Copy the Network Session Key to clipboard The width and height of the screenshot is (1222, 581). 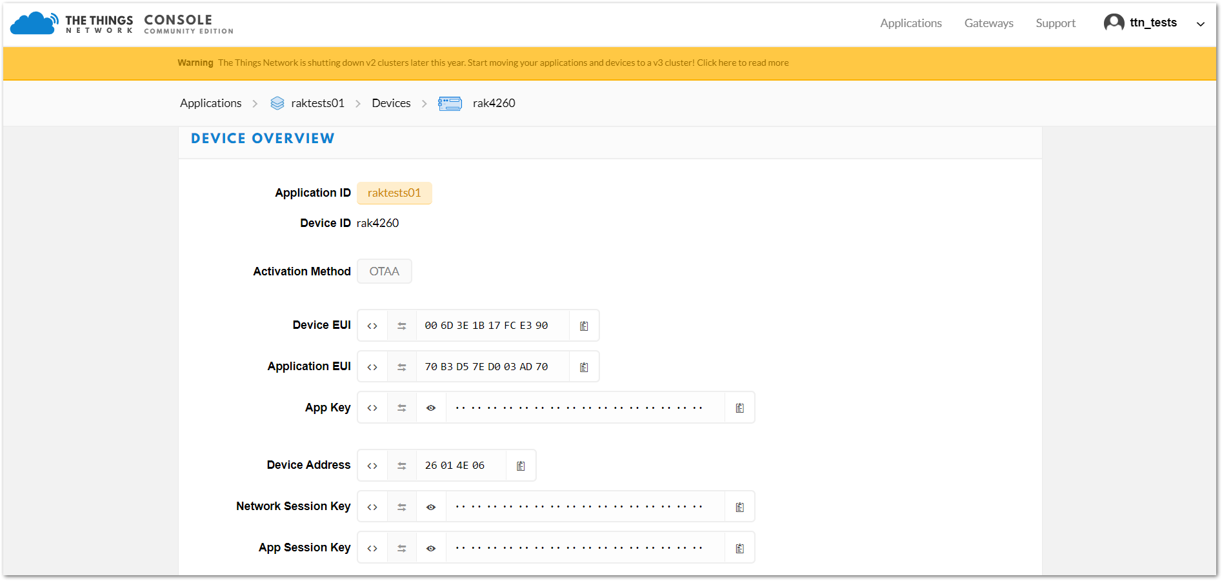click(740, 507)
